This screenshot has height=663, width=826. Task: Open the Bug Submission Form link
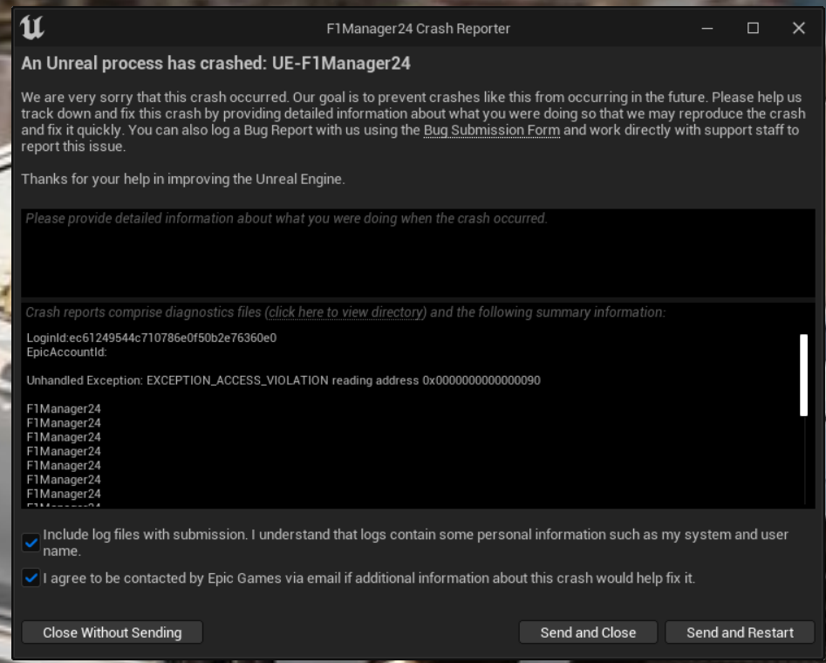coord(491,130)
